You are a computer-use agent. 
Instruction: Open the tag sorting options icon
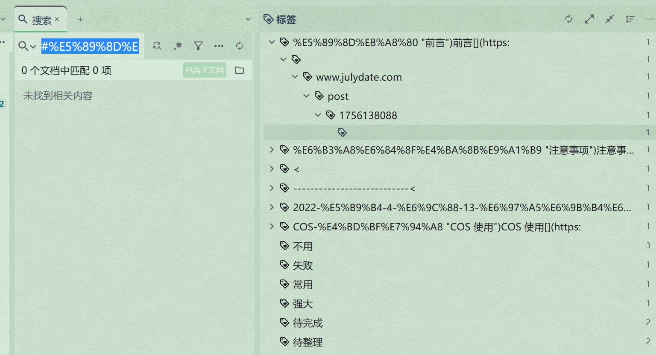tap(630, 19)
